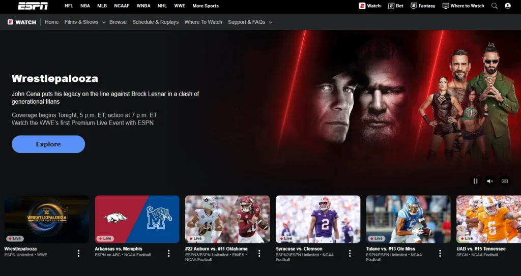
Task: Pause the hero banner video
Action: tap(476, 181)
